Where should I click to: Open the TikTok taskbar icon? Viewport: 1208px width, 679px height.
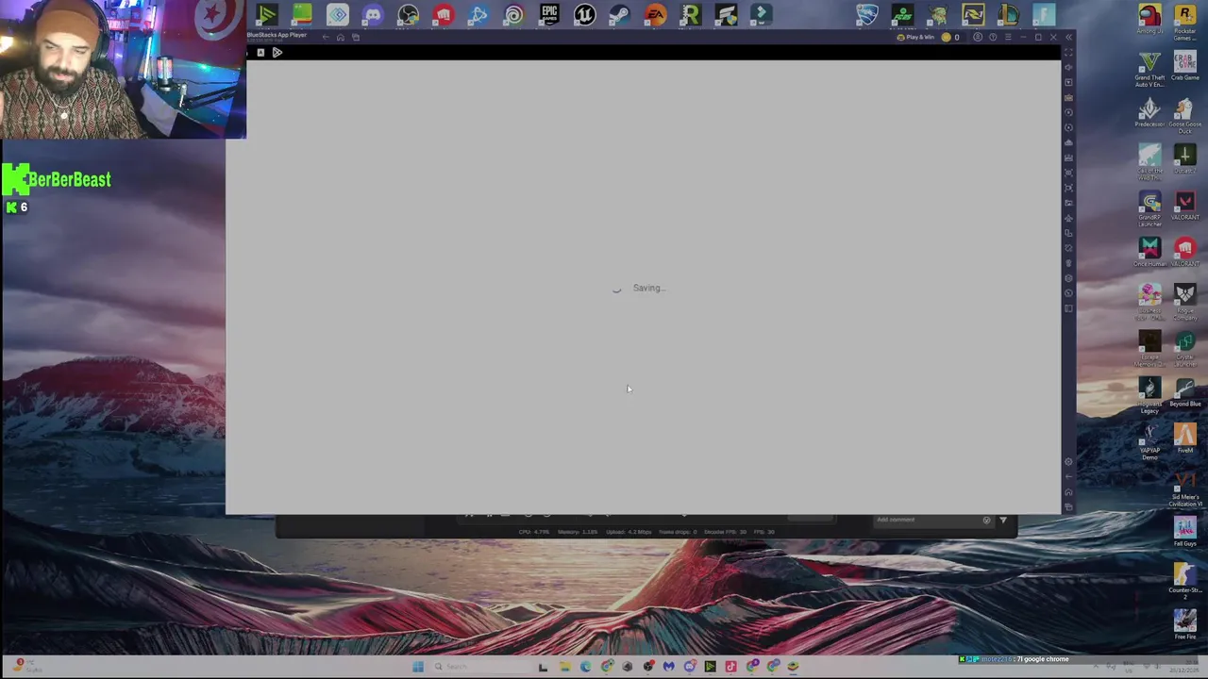pyautogui.click(x=730, y=667)
